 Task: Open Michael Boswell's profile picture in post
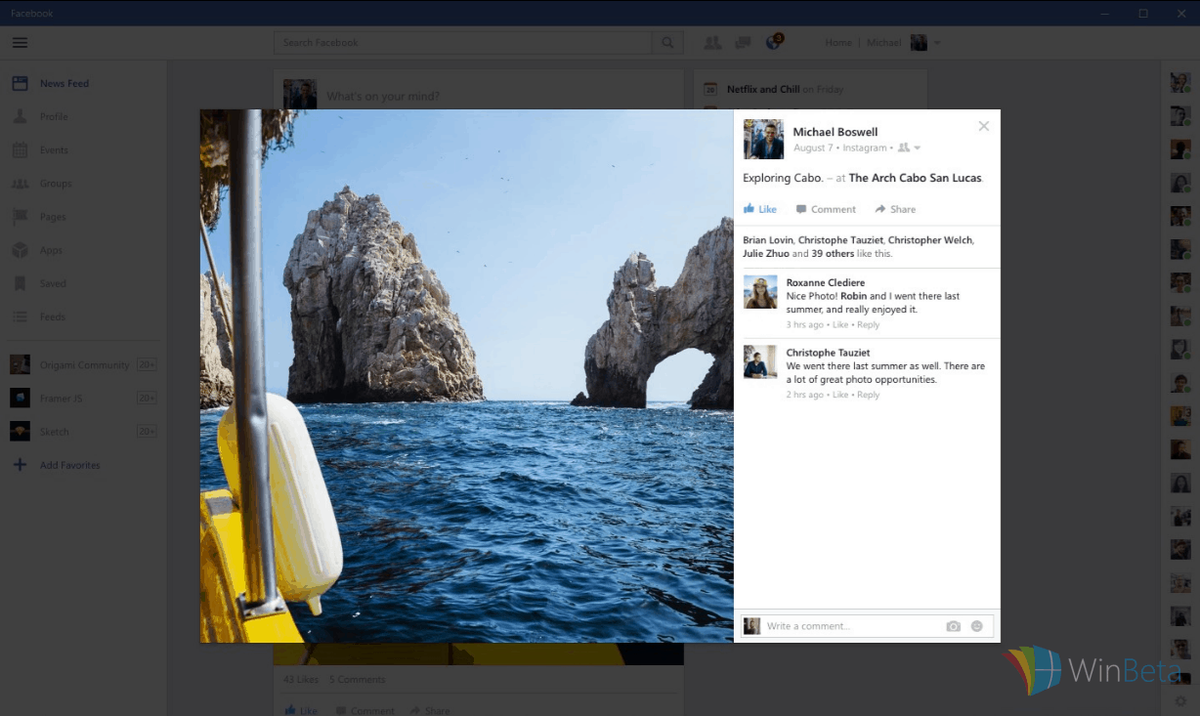763,139
